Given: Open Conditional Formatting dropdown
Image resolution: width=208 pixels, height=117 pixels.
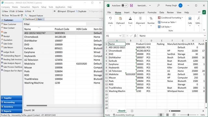Looking at the screenshot, I should point(170,18).
